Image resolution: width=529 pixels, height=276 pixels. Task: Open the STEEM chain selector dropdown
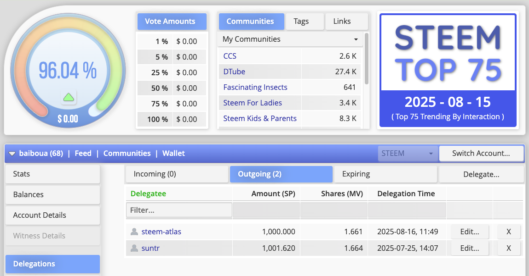[408, 154]
